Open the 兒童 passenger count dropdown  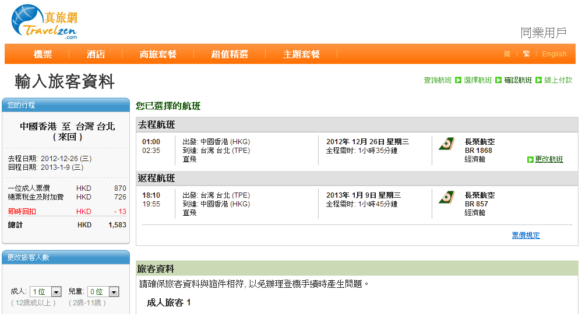click(104, 292)
